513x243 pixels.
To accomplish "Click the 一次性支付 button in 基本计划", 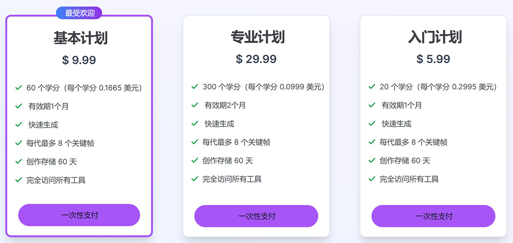I will tap(79, 215).
